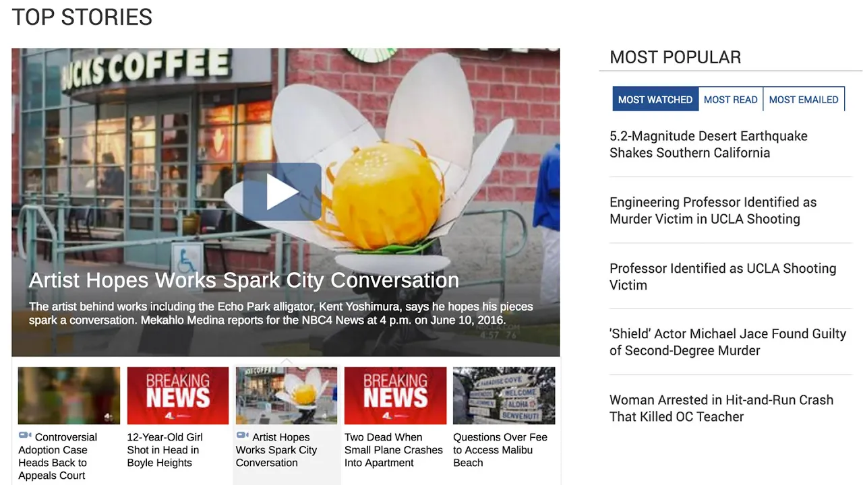The image size is (863, 485).
Task: Select the blurry Controversial Adoption Case thumbnail
Action: (x=69, y=395)
